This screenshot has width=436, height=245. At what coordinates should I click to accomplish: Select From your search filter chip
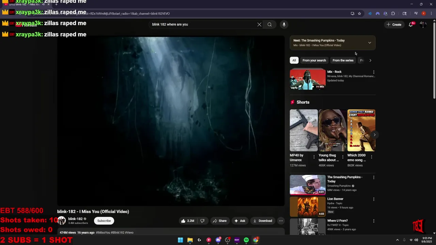coord(314,60)
